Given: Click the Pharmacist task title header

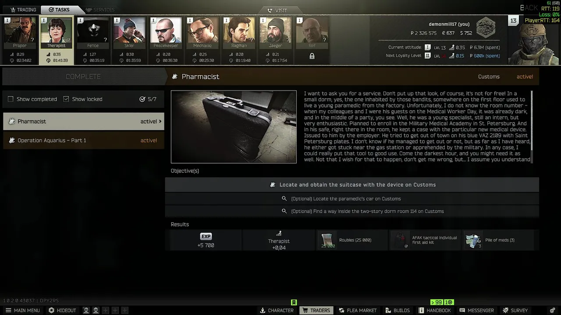Looking at the screenshot, I should click(x=200, y=77).
